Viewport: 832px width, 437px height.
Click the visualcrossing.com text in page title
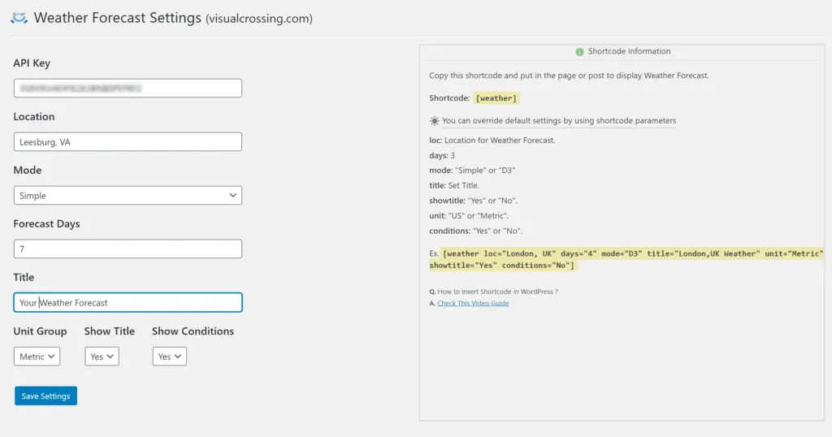(x=258, y=18)
